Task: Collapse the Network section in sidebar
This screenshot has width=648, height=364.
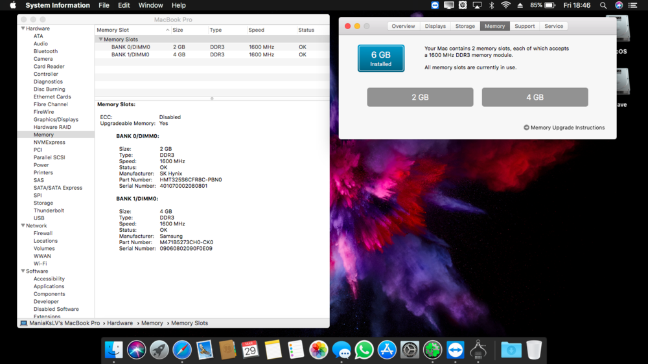Action: [23, 225]
